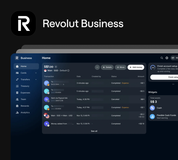Open the Money added from transaction
The height and width of the screenshot is (160, 178).
(x=94, y=124)
